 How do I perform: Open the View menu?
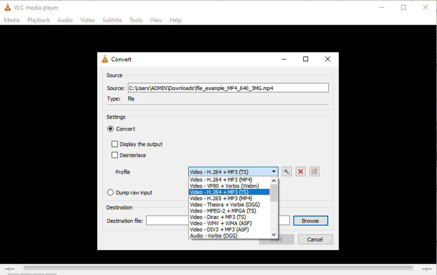pyautogui.click(x=156, y=20)
